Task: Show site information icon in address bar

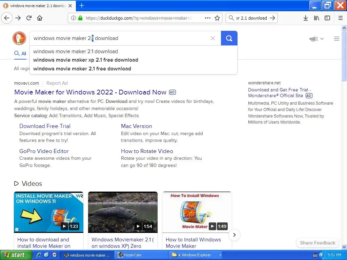Action: tap(73, 18)
